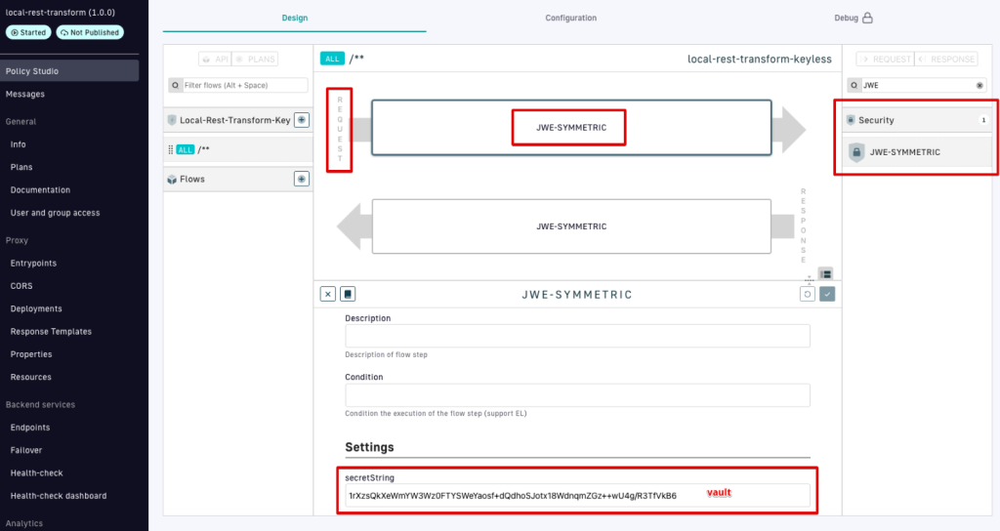Select the JWE-SYMMETRIC step in the request flow
The width and height of the screenshot is (1000, 531).
(x=571, y=128)
